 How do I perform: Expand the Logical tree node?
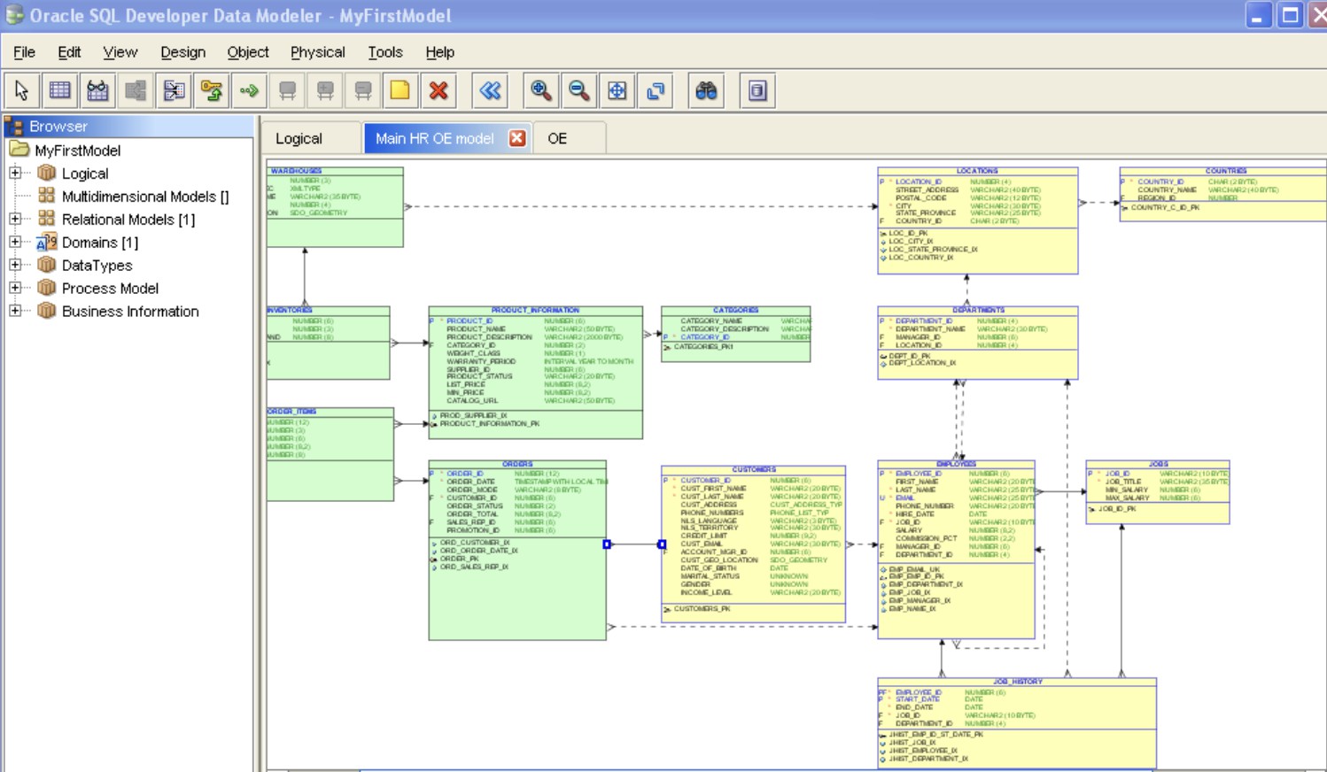click(x=15, y=173)
